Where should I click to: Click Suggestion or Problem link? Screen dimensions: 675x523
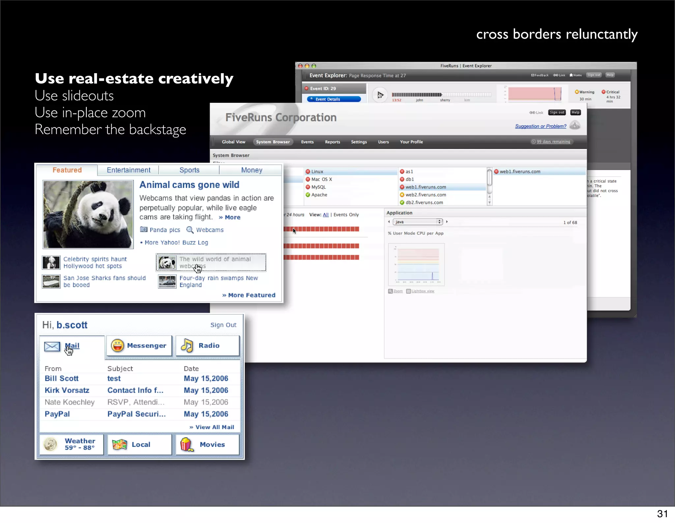[541, 126]
